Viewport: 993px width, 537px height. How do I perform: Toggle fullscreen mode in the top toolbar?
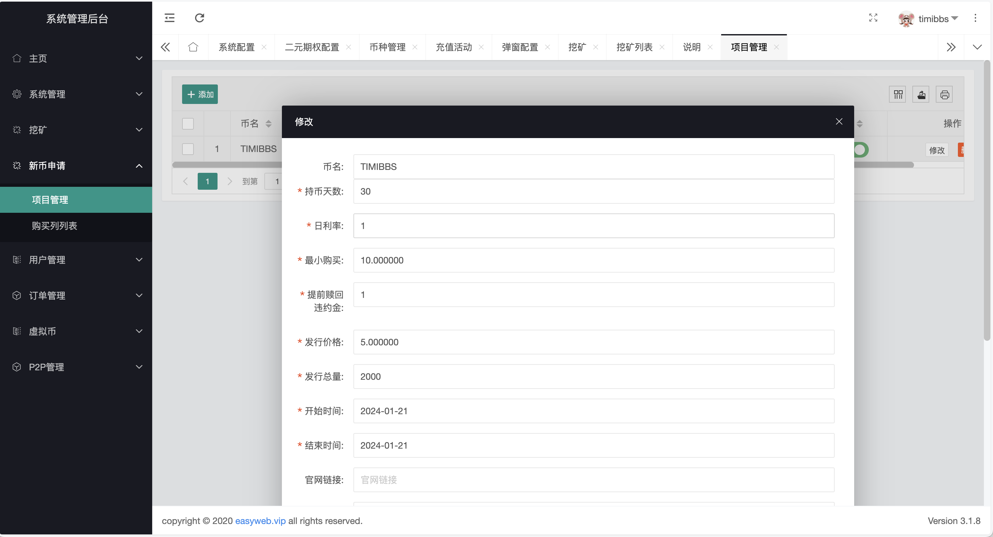(x=873, y=18)
